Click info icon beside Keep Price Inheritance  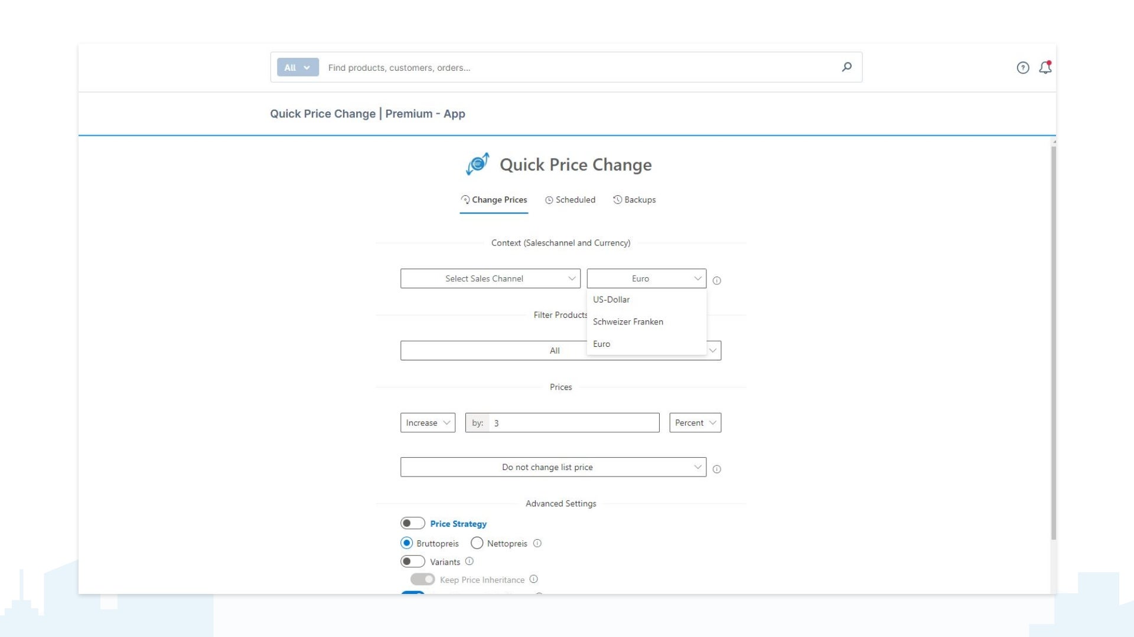coord(533,579)
